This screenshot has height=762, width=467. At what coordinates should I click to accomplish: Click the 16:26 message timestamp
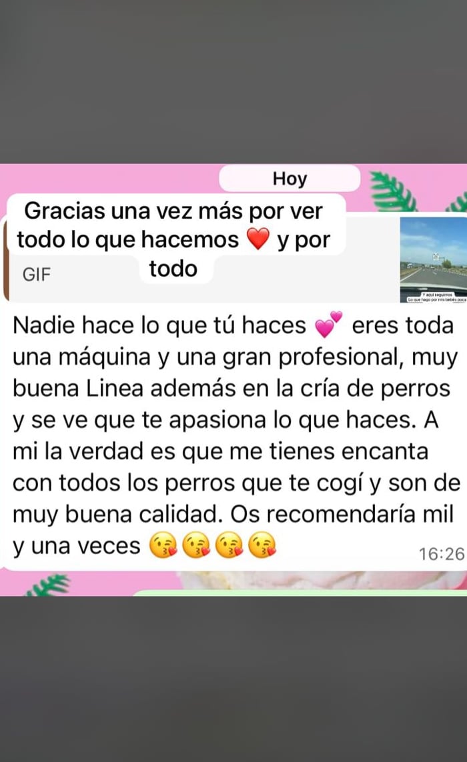coord(442,554)
